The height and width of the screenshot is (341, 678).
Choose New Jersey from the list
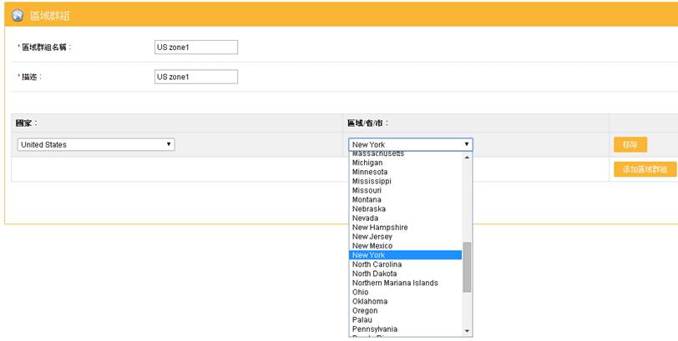point(372,237)
